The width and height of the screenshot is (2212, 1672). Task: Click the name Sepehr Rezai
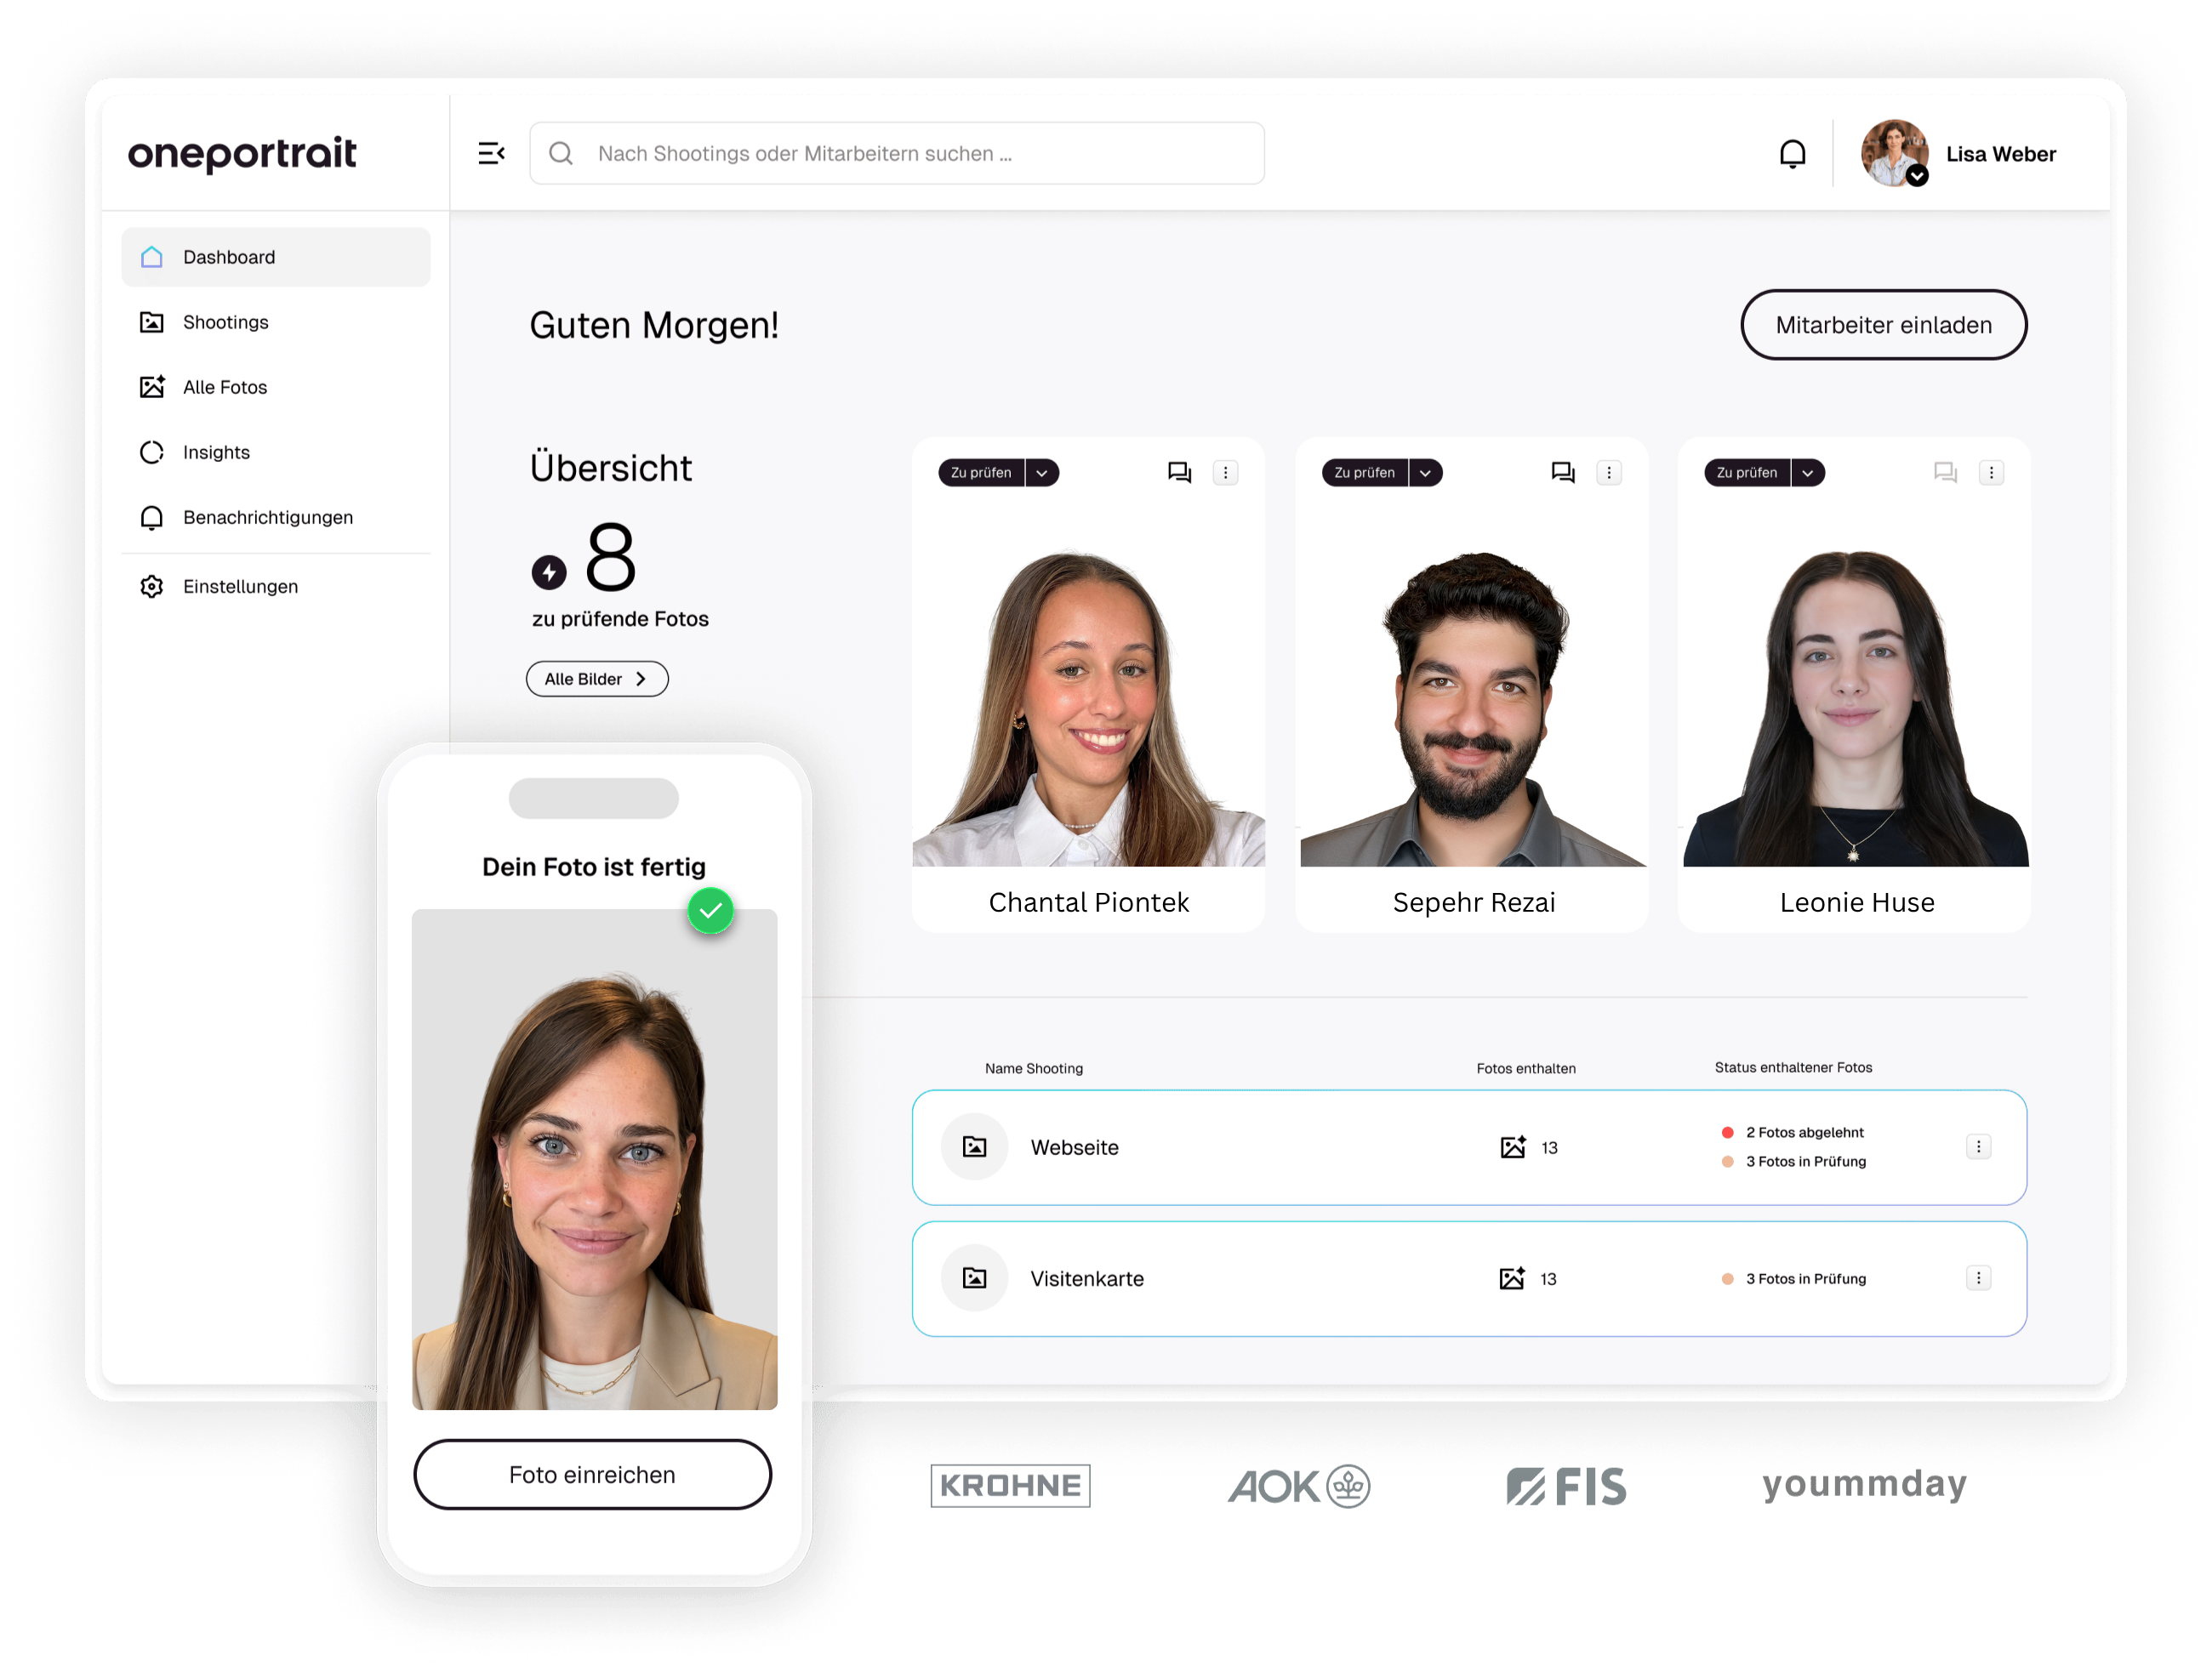[1473, 901]
